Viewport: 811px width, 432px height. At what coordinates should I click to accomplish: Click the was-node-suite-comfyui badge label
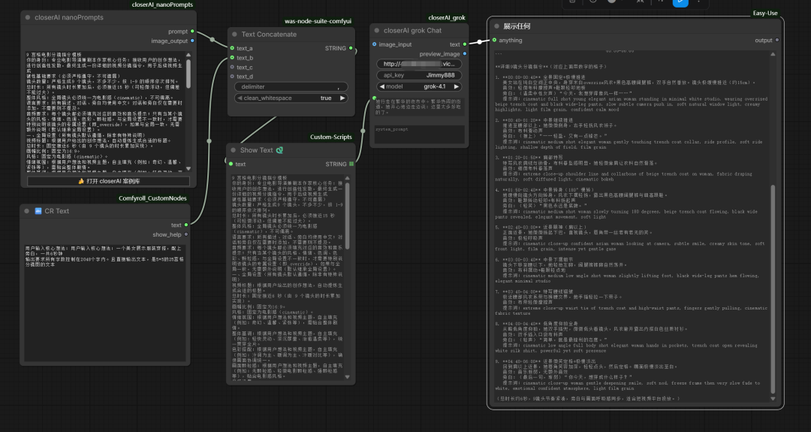pyautogui.click(x=318, y=21)
